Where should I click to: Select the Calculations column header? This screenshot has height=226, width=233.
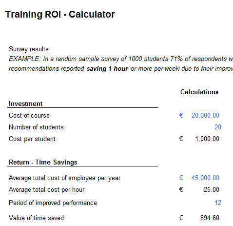[x=199, y=92]
